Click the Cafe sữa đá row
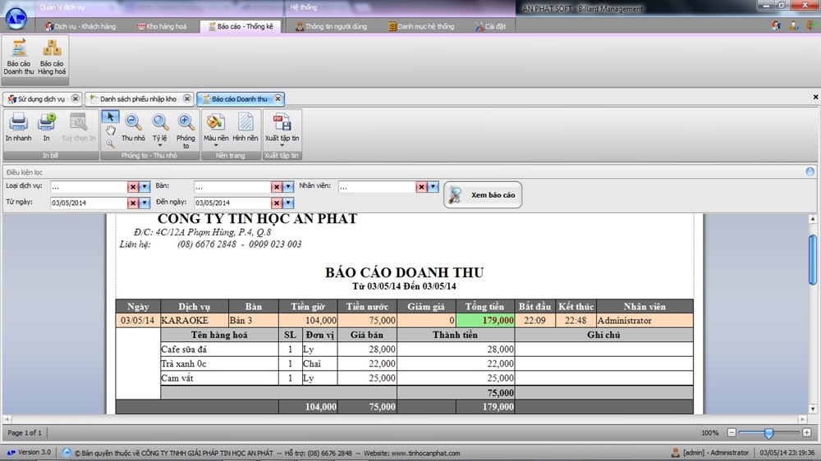Screen dimensions: 821x461 [x=427, y=349]
